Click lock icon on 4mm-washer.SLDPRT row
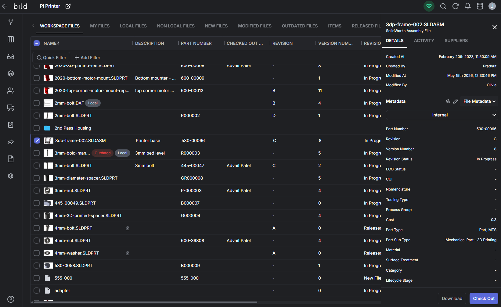This screenshot has height=307, width=501. pyautogui.click(x=128, y=253)
